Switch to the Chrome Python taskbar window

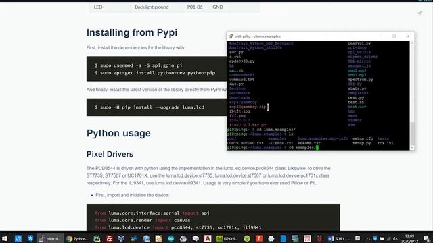(77, 238)
